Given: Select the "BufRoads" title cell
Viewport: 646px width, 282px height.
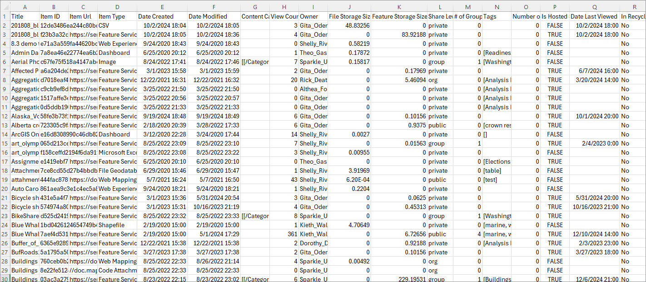Looking at the screenshot, I should [25, 252].
